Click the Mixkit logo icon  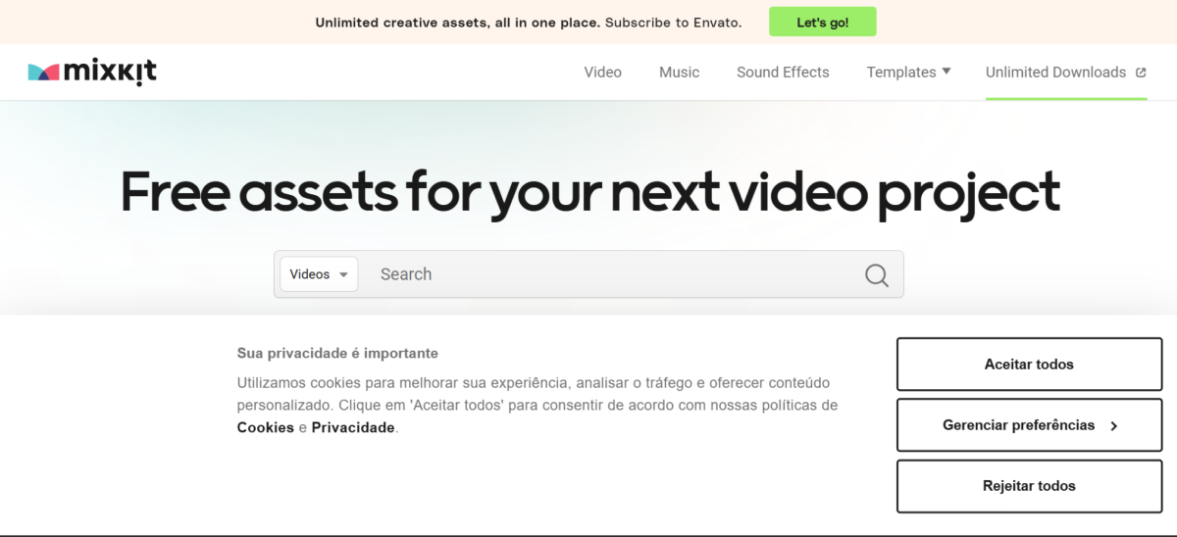[44, 72]
